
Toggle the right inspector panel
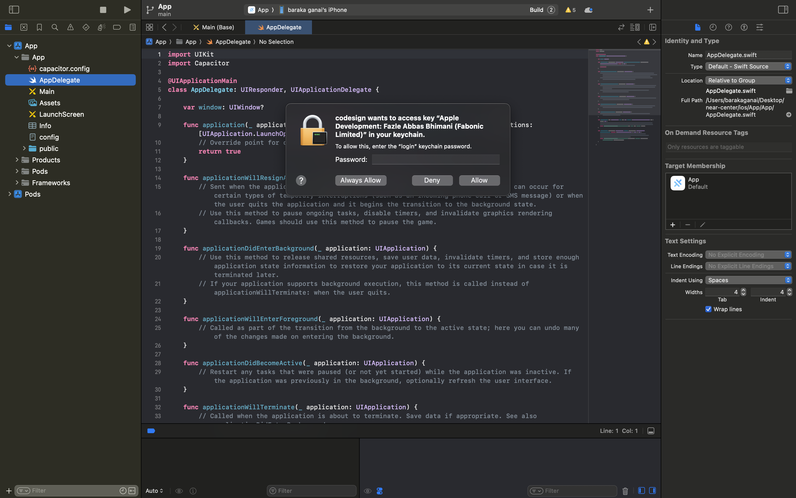tap(783, 10)
